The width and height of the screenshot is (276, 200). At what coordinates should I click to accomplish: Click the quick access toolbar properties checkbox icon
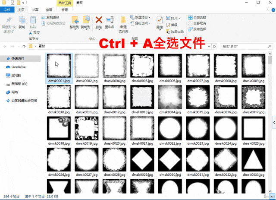point(13,3)
